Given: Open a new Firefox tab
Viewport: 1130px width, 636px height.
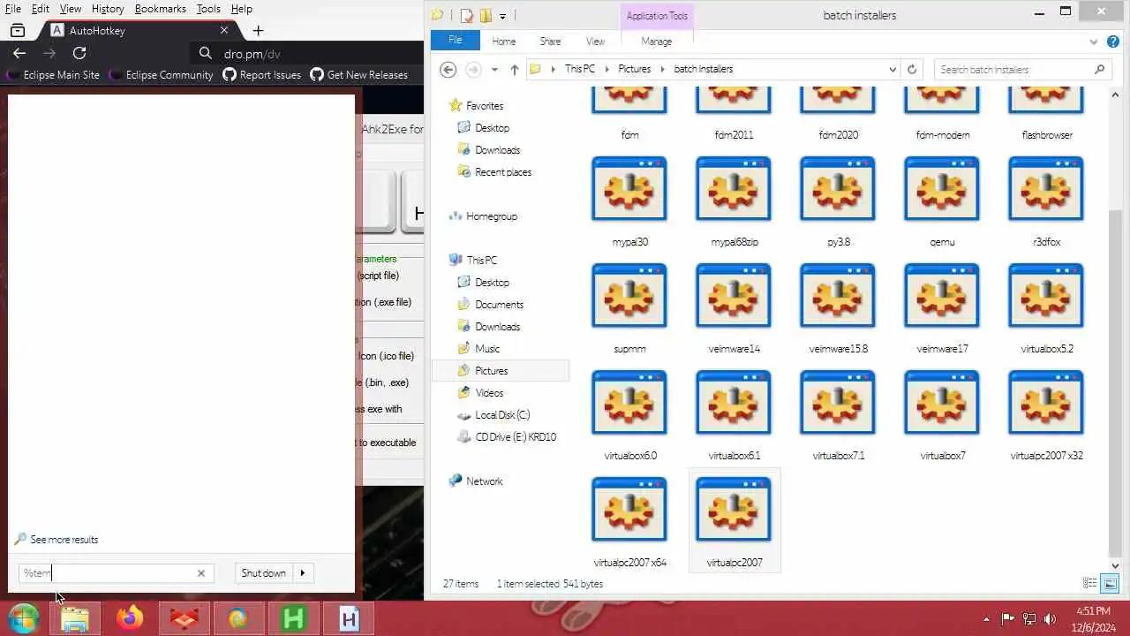Looking at the screenshot, I should [258, 31].
